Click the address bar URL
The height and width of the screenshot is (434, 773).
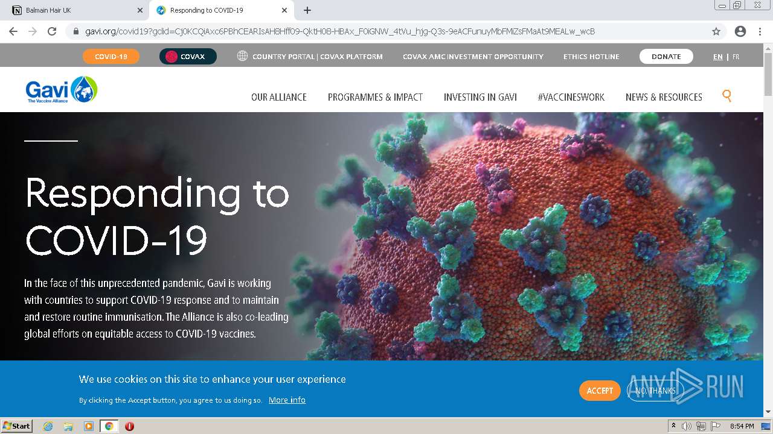coord(340,31)
